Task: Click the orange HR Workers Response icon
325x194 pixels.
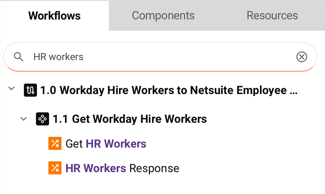Action: tap(55, 168)
